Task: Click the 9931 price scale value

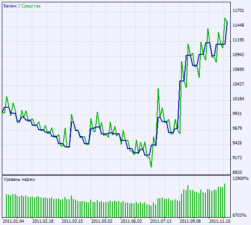Action: (237, 114)
